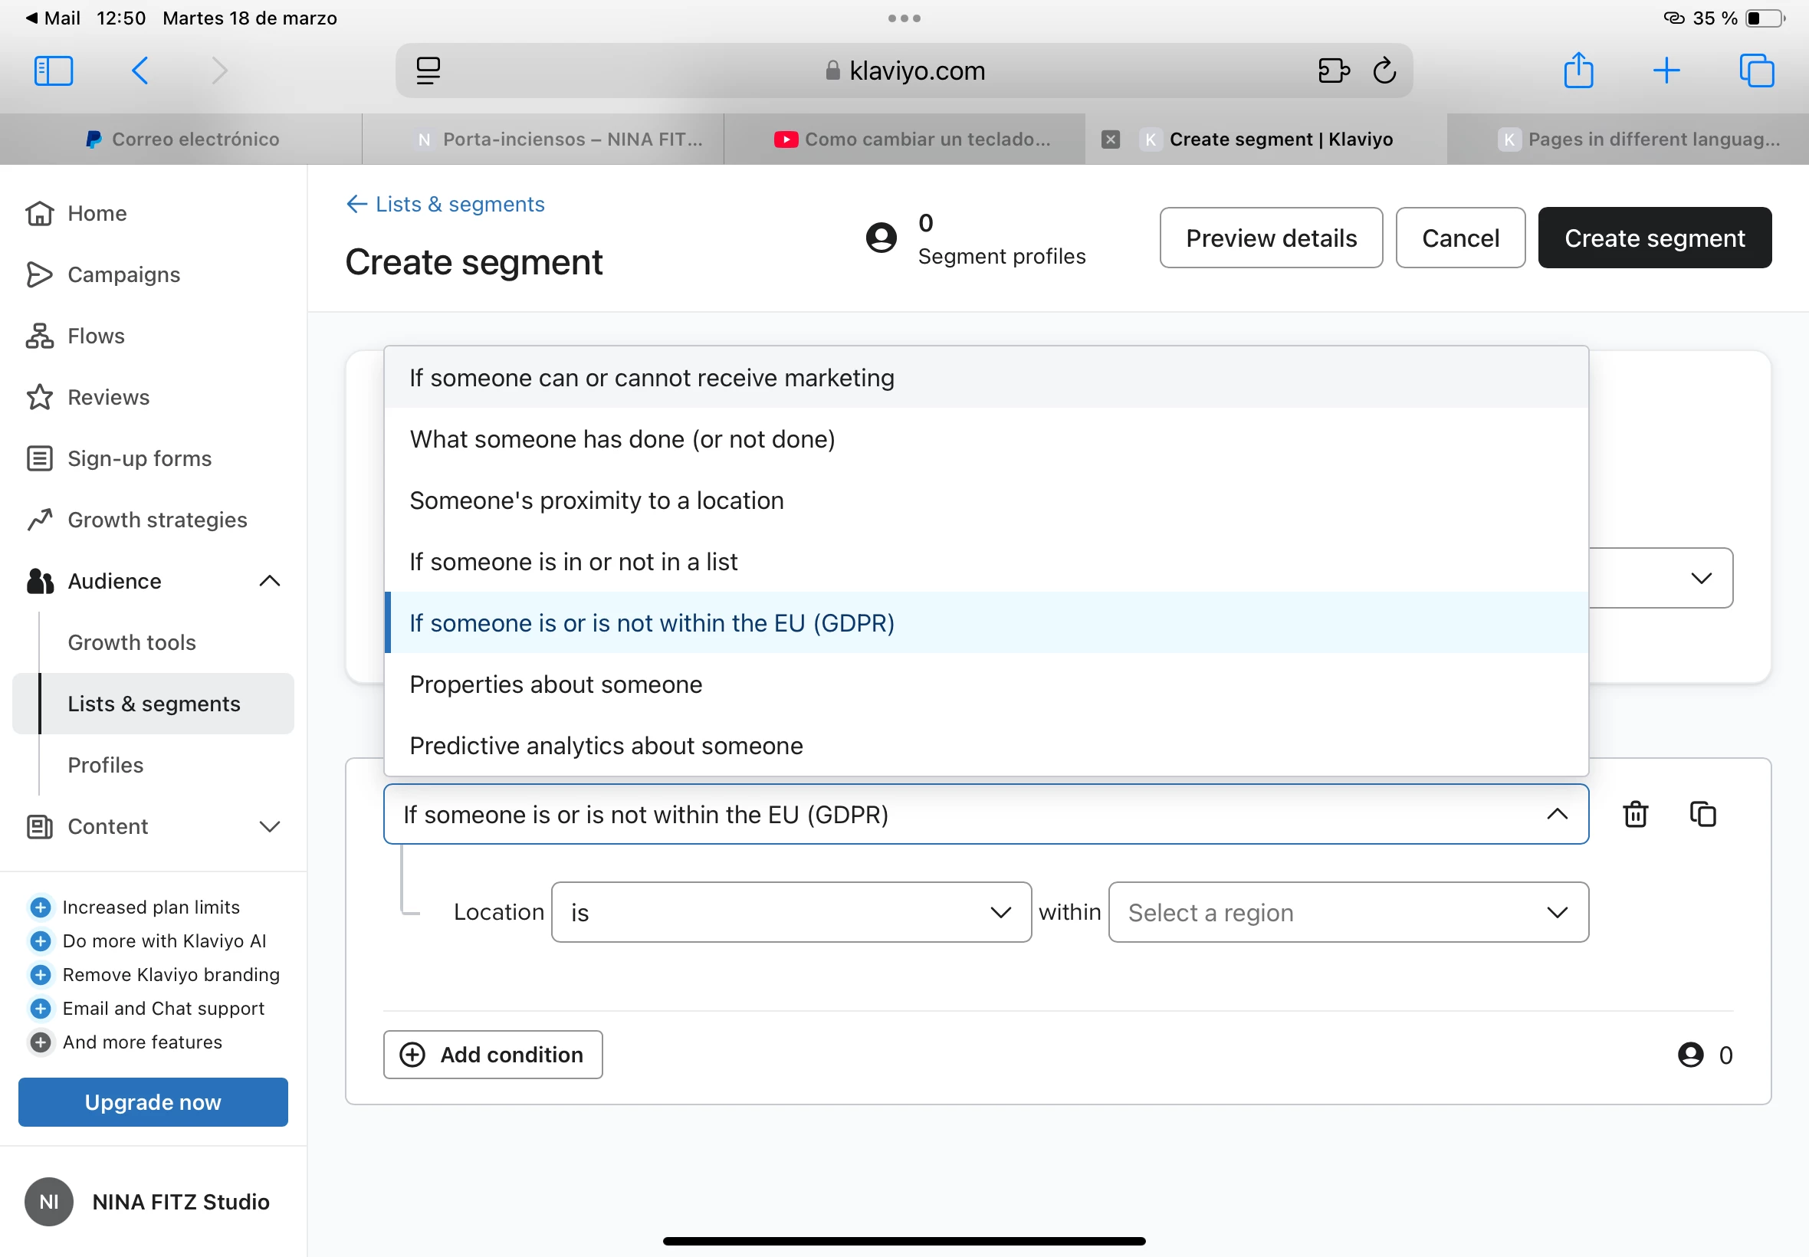Open the Safari share sheet
This screenshot has height=1257, width=1809.
(1578, 69)
